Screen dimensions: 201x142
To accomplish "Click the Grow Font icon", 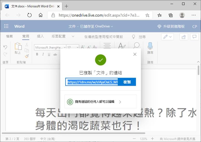I will (83, 47).
